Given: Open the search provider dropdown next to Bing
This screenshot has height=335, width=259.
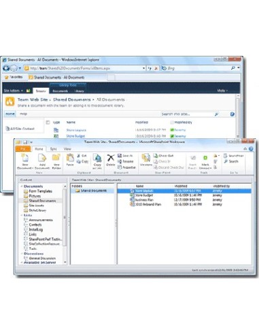Looking at the screenshot, I should [239, 68].
